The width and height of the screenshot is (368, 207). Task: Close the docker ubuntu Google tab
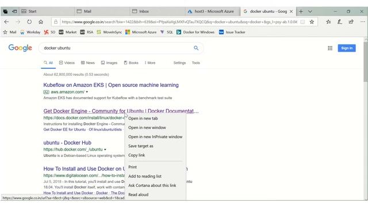point(292,11)
